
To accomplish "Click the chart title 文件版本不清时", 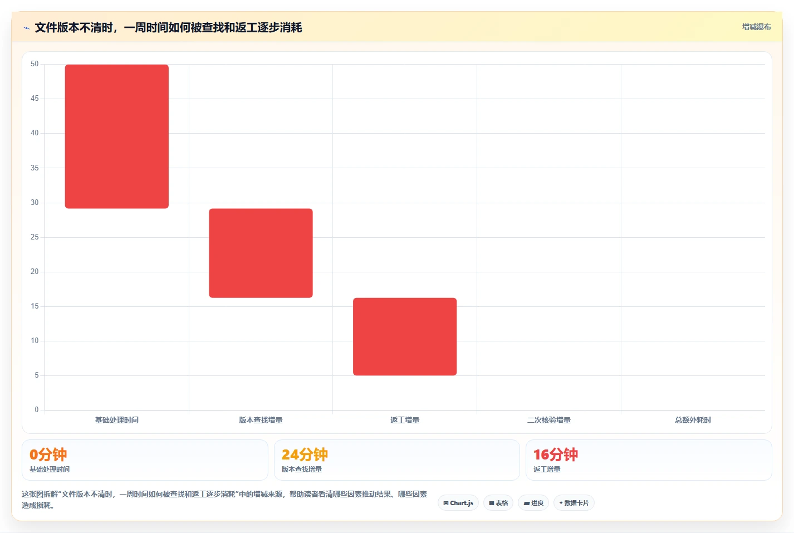I will (168, 28).
